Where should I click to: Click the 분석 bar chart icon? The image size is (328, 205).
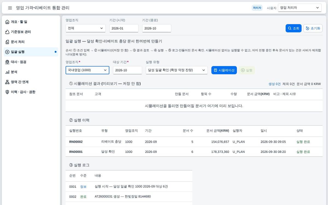pyautogui.click(x=7, y=72)
